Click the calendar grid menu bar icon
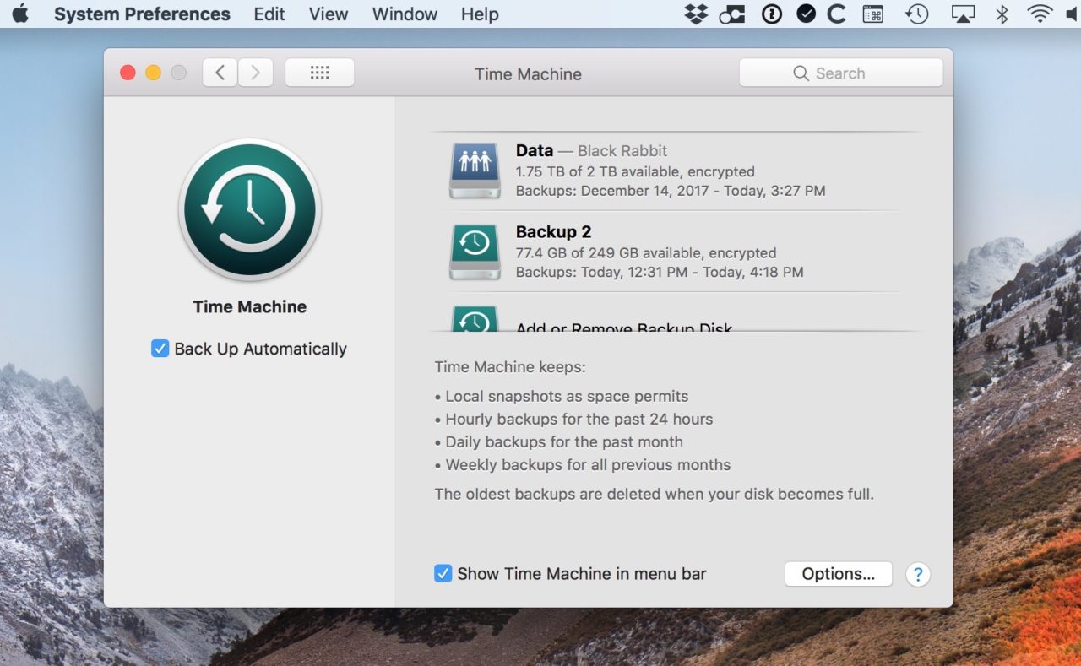Viewport: 1081px width, 666px height. tap(872, 14)
